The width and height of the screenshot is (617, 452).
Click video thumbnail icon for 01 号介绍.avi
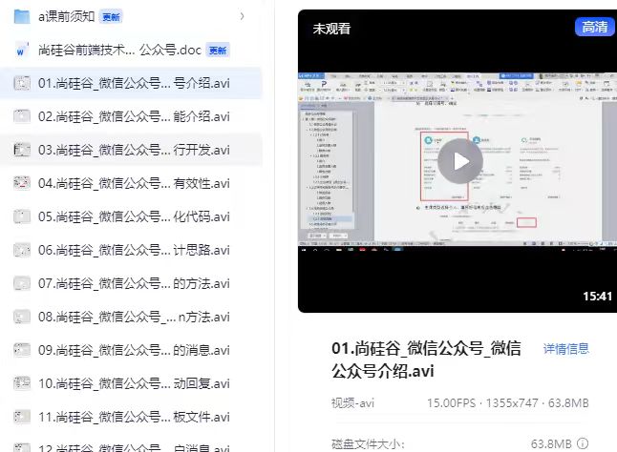[22, 83]
